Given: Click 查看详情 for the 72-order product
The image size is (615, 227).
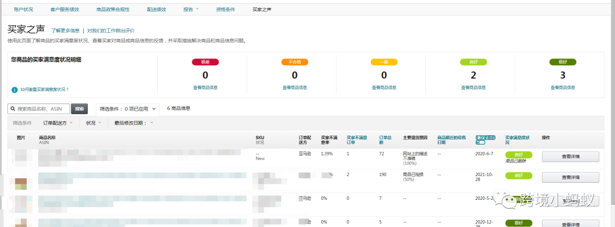Looking at the screenshot, I should click(571, 156).
